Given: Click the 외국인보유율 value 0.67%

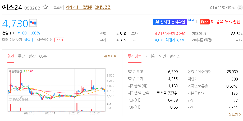Looking at the screenshot, I should 232,86.
